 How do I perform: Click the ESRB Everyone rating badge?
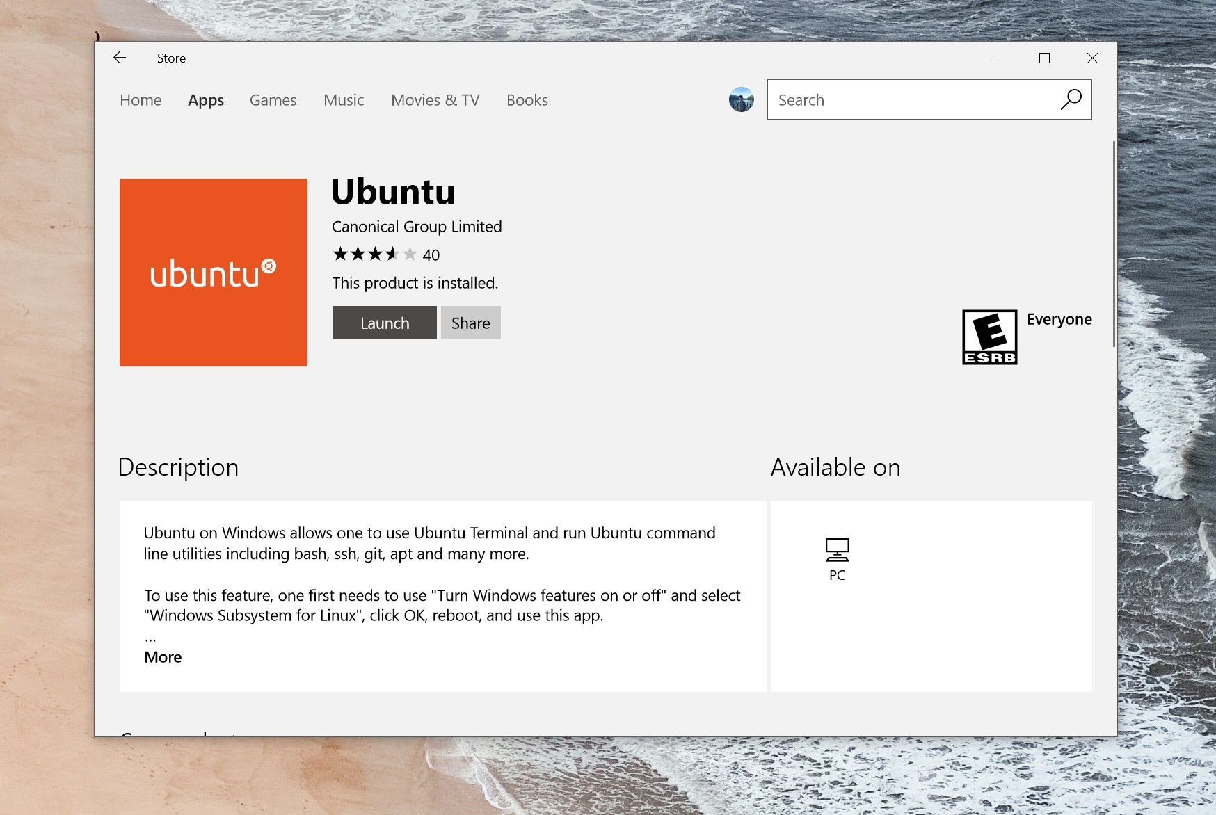point(989,337)
